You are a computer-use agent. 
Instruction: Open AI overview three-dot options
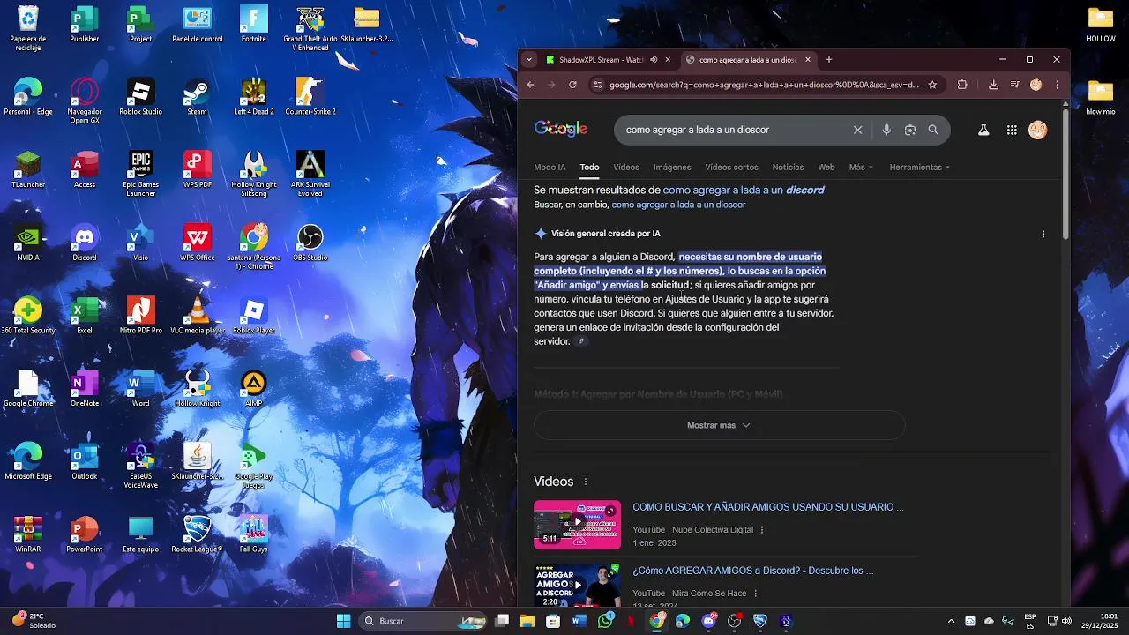(x=1043, y=234)
